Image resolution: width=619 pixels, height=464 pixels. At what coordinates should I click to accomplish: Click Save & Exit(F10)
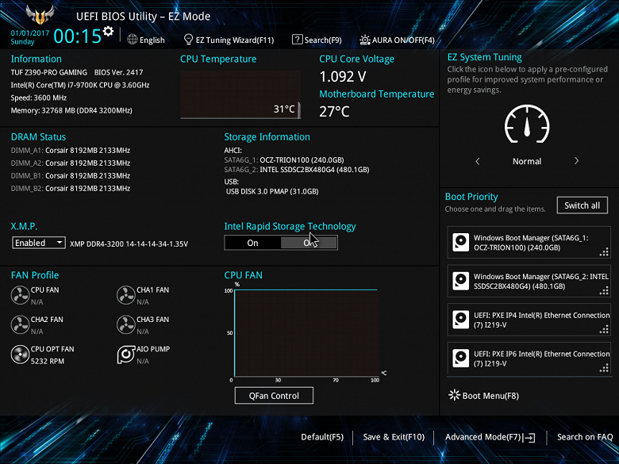click(x=394, y=437)
